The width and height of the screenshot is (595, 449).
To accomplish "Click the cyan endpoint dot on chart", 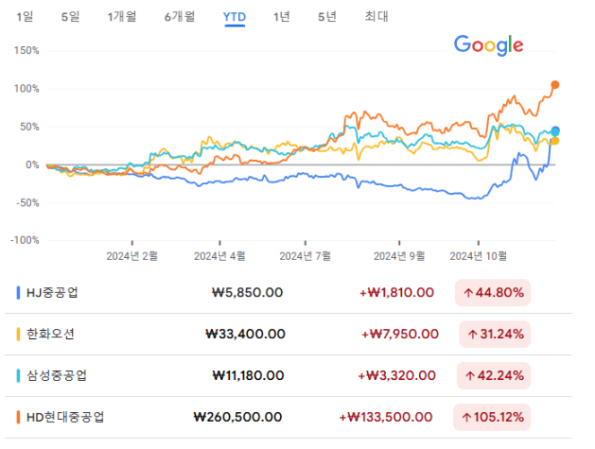I will [x=555, y=131].
